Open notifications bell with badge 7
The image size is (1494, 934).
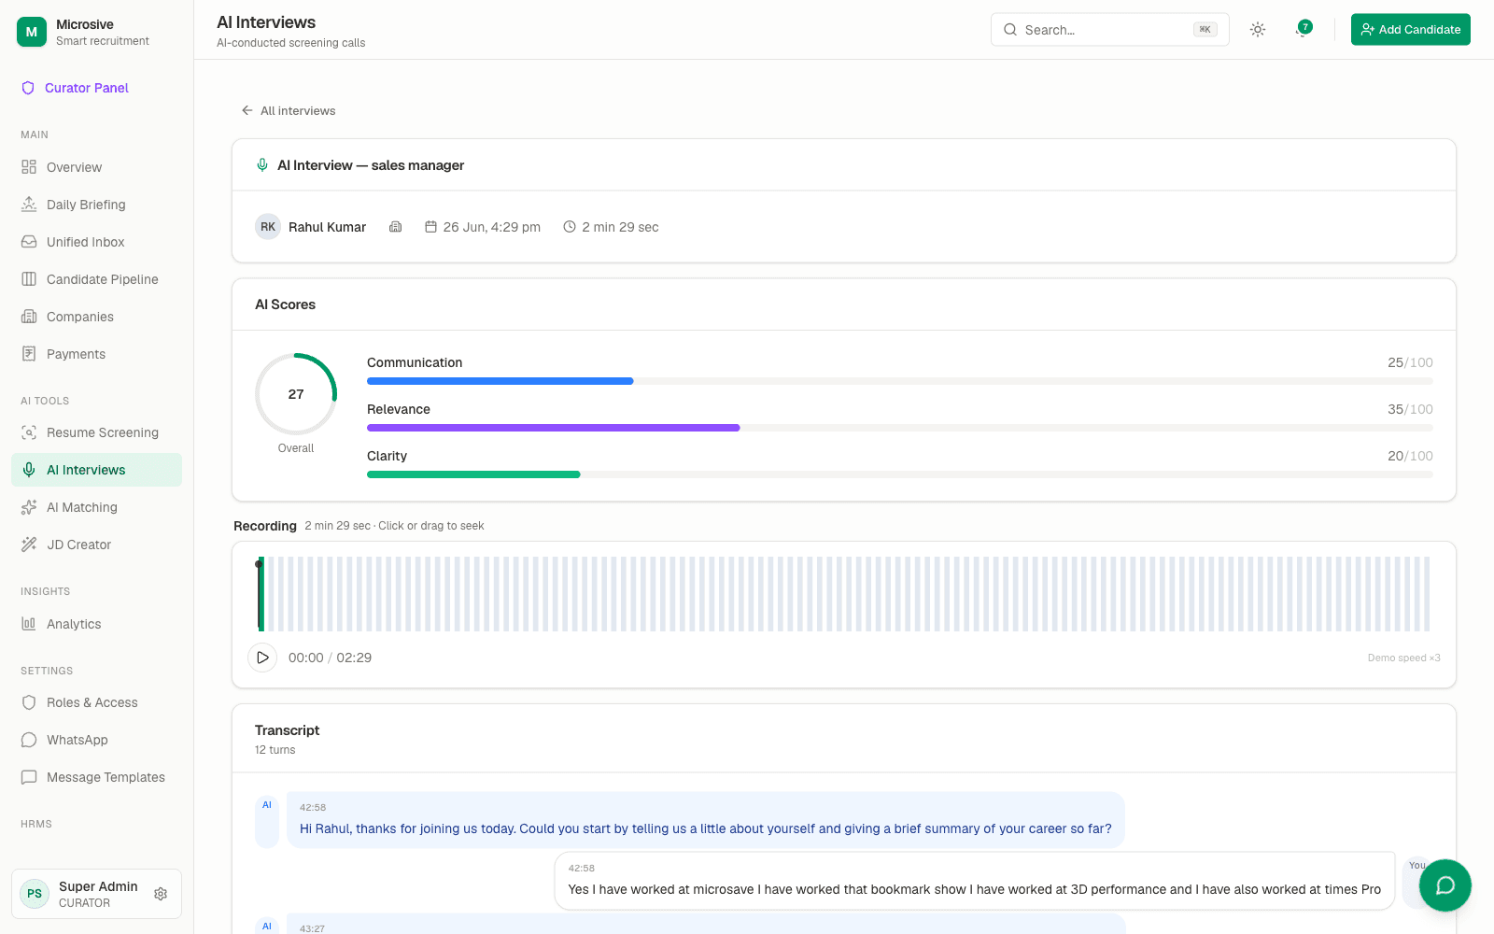tap(1304, 30)
